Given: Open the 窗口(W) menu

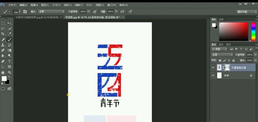Looking at the screenshot, I should [112, 5].
